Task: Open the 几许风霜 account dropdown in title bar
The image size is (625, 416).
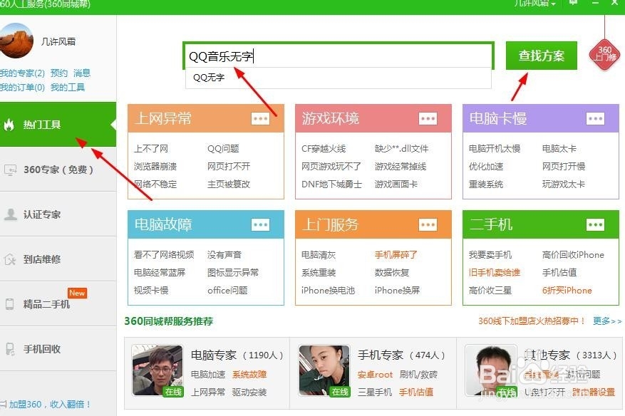Action: click(x=534, y=3)
